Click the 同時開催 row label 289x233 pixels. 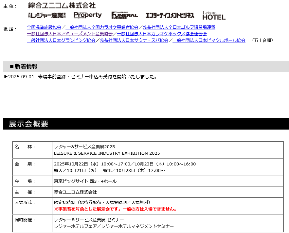pyautogui.click(x=25, y=220)
